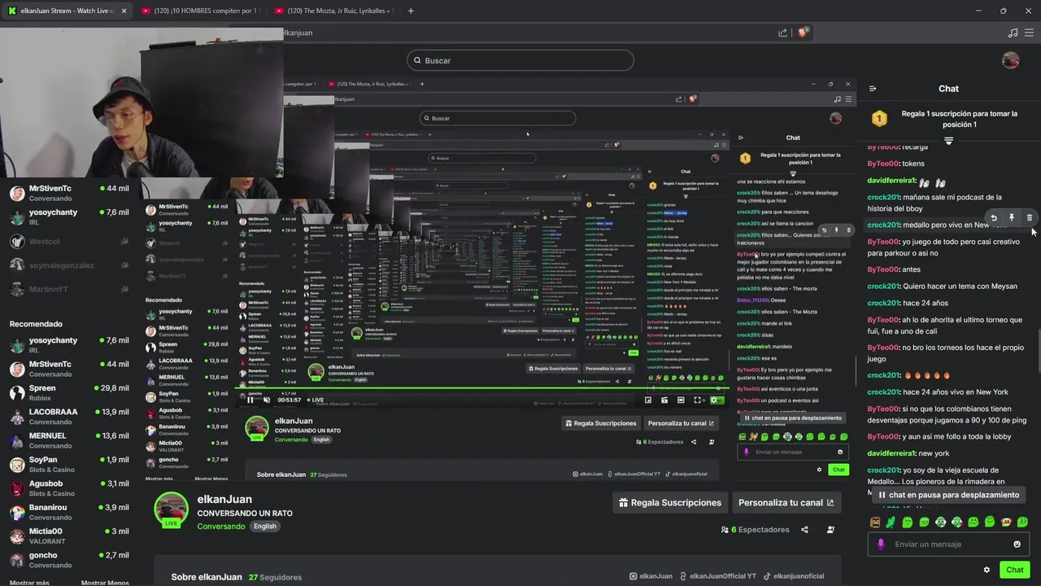The width and height of the screenshot is (1041, 586).
Task: Jump to LIVE in the player
Action: coord(315,400)
